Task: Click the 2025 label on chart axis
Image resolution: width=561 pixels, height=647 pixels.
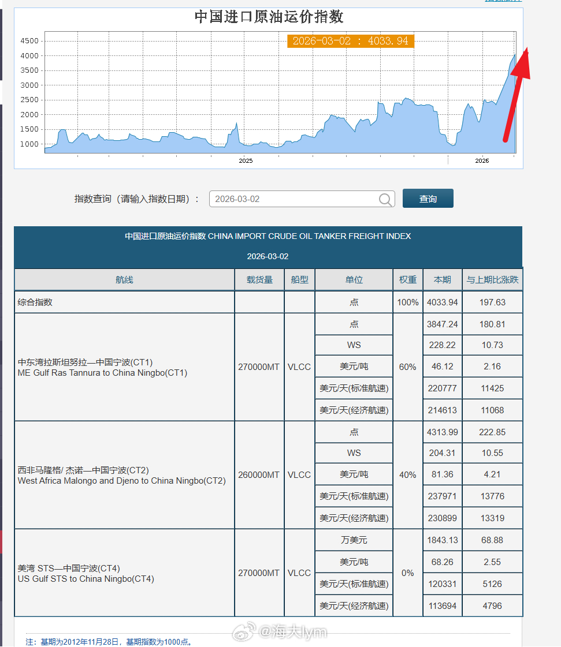Action: pos(246,161)
